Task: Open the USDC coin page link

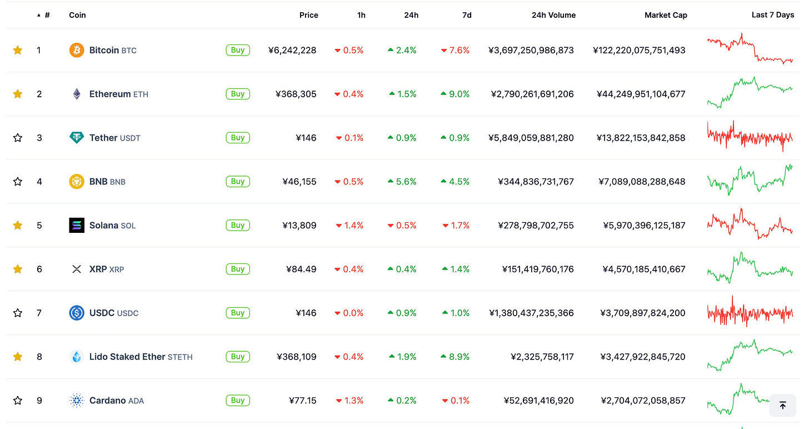Action: tap(114, 313)
